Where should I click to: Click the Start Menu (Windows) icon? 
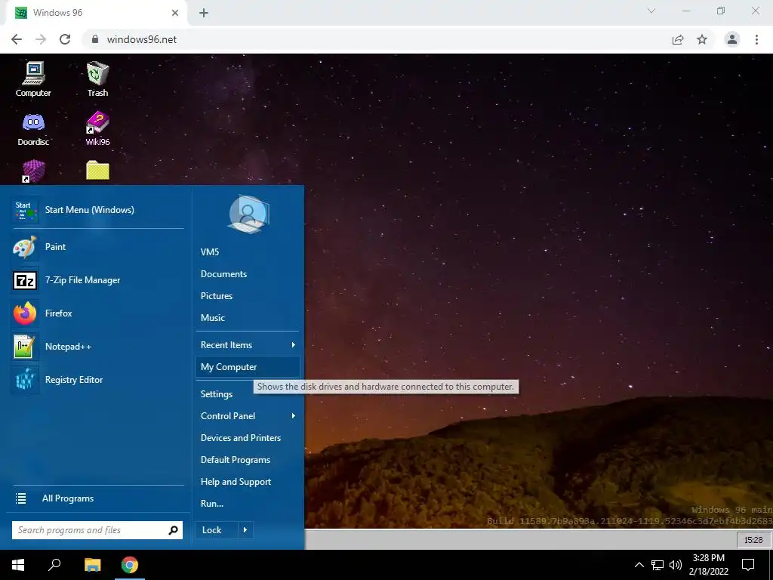pos(25,210)
